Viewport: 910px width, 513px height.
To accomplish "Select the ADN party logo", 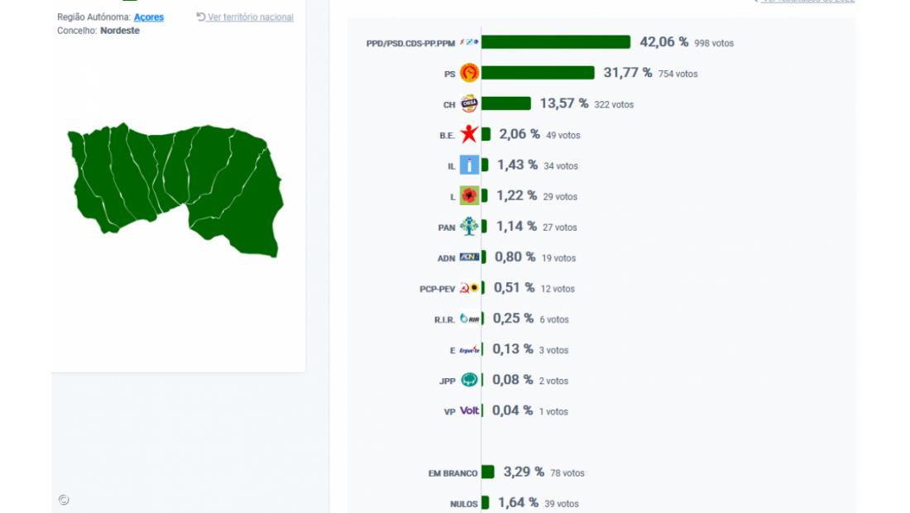I will 467,257.
